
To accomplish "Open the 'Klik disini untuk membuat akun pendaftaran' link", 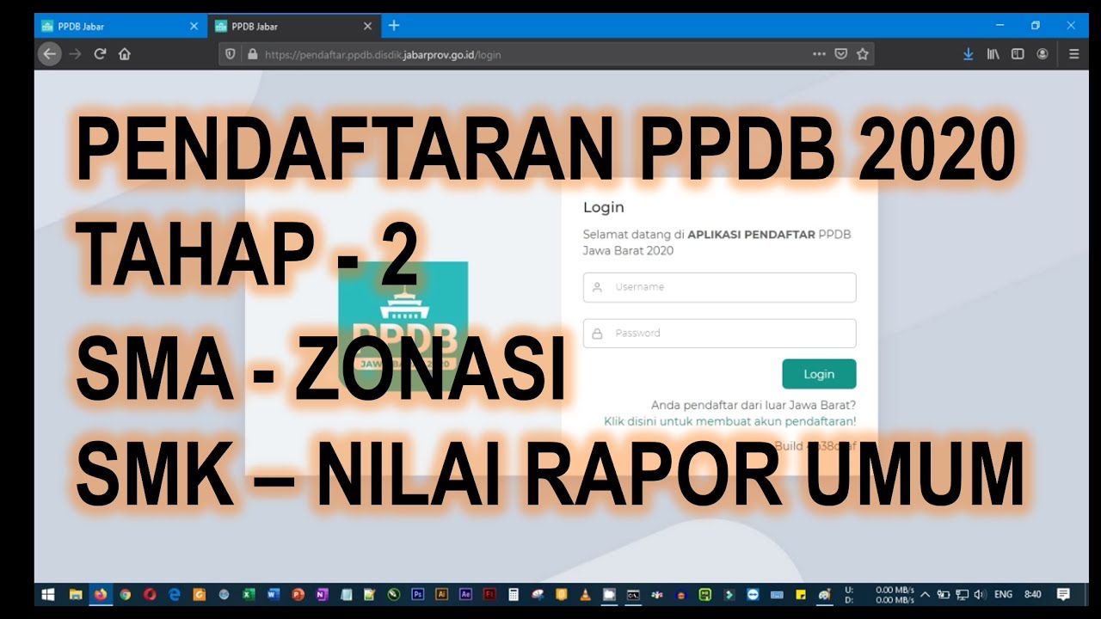I will (729, 421).
